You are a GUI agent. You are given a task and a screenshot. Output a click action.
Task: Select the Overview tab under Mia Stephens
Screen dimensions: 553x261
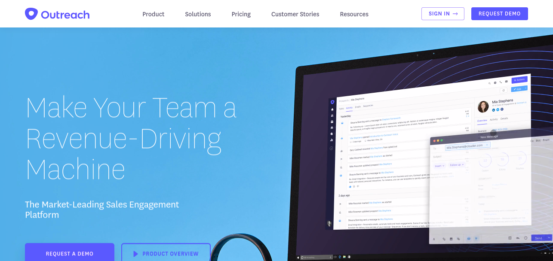(x=482, y=121)
